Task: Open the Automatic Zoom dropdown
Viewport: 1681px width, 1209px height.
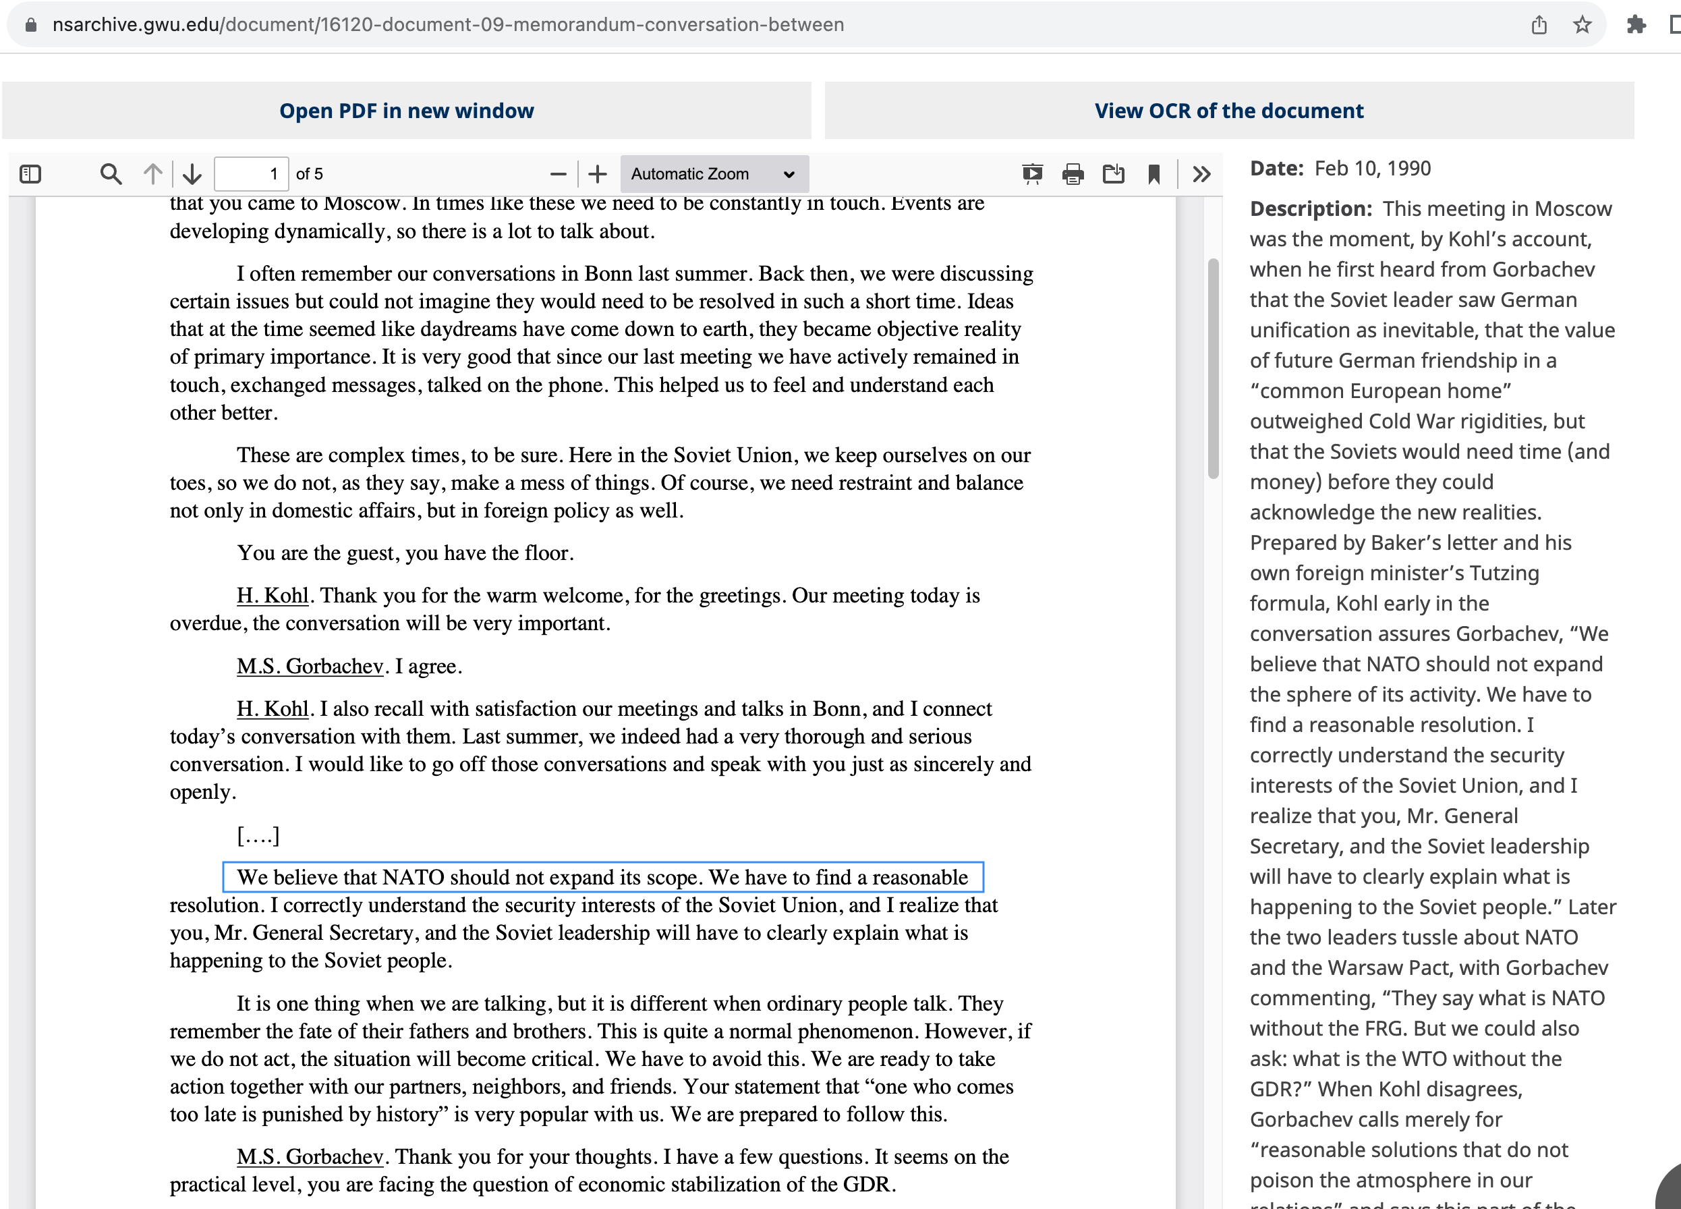Action: click(714, 174)
